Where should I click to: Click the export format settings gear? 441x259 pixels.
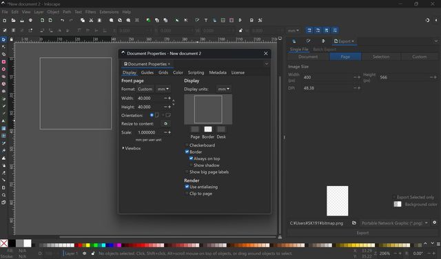435,222
